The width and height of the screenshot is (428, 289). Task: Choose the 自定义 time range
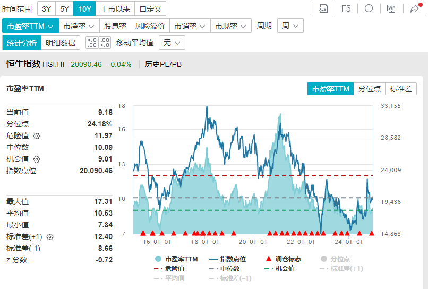150,9
